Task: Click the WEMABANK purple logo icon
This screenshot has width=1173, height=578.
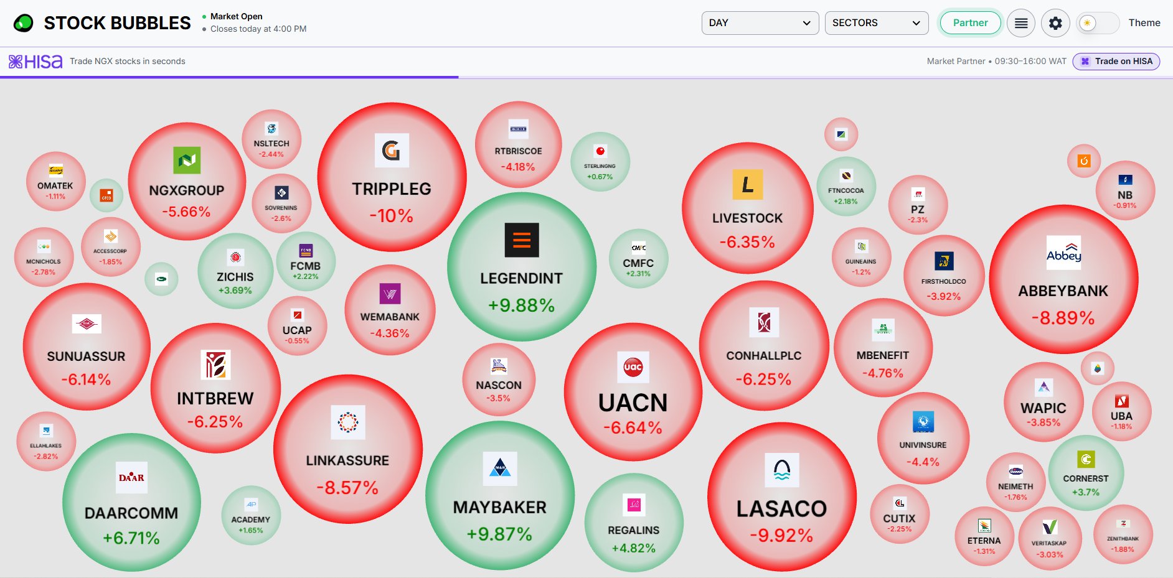Action: [390, 294]
